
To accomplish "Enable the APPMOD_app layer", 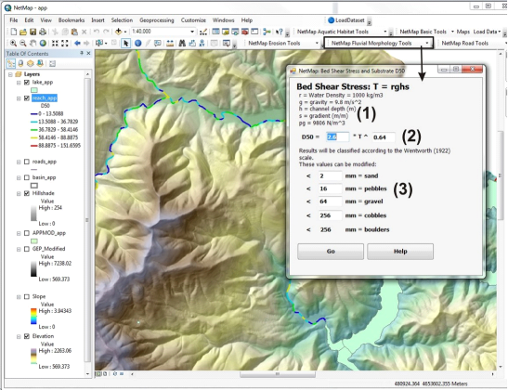I will coord(27,233).
